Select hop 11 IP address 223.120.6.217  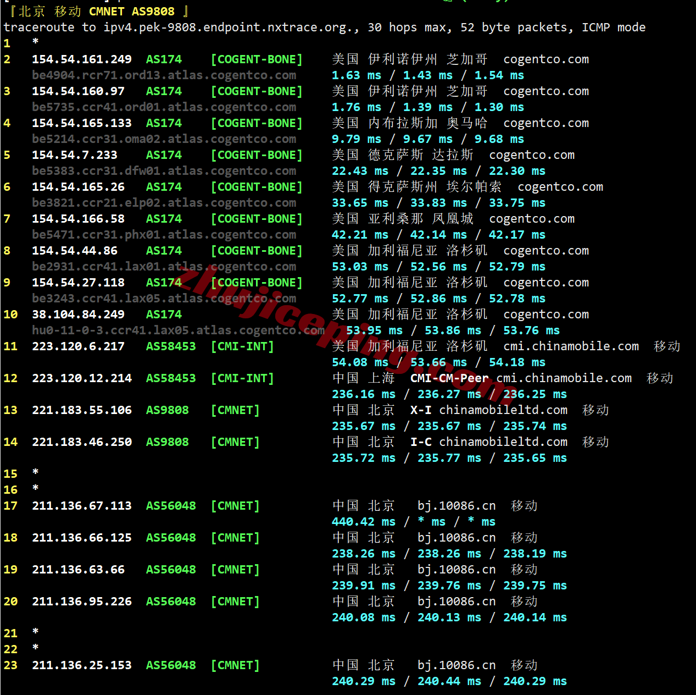tap(79, 346)
